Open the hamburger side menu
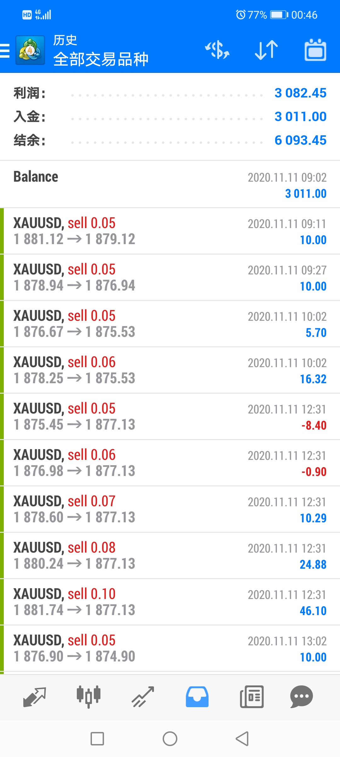This screenshot has height=757, width=340. (4, 50)
